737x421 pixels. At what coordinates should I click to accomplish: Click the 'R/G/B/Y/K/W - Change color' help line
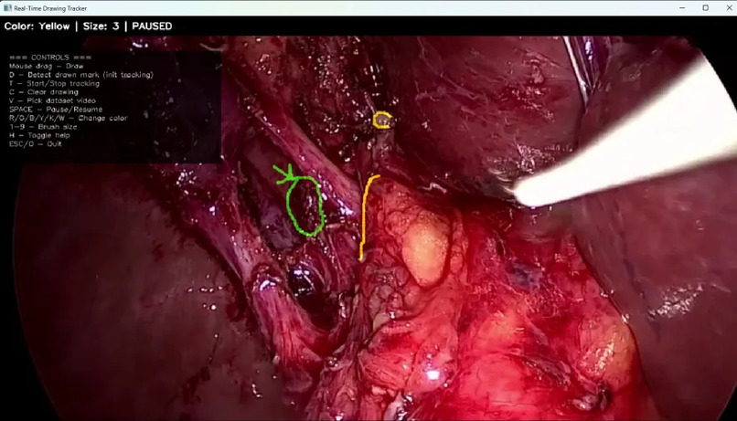point(69,119)
